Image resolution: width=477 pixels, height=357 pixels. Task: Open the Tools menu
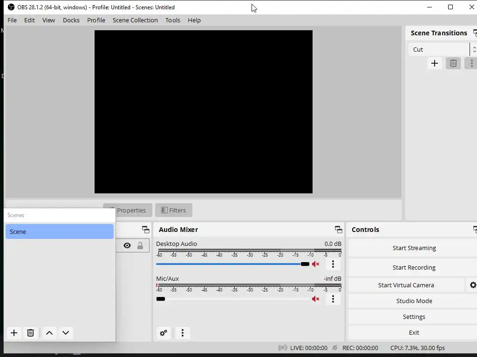pyautogui.click(x=173, y=20)
